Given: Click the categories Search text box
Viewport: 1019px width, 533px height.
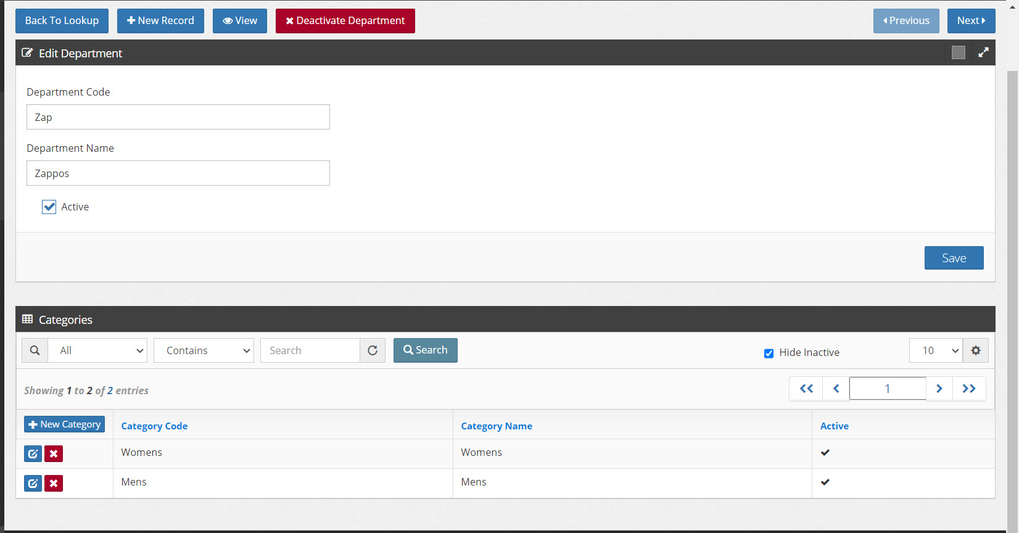Looking at the screenshot, I should 310,350.
